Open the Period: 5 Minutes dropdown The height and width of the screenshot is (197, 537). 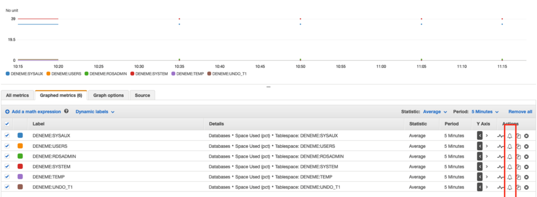click(485, 112)
